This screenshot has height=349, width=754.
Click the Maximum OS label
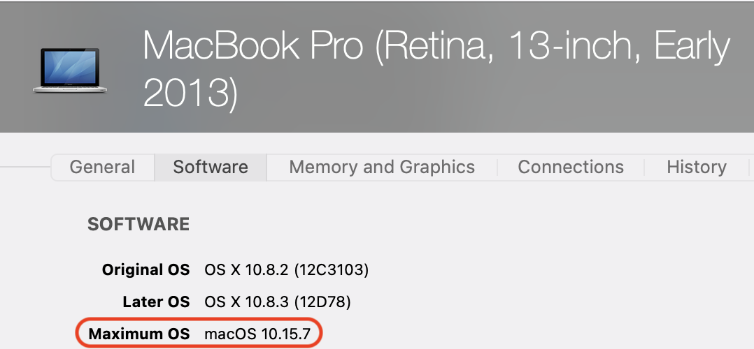click(139, 334)
